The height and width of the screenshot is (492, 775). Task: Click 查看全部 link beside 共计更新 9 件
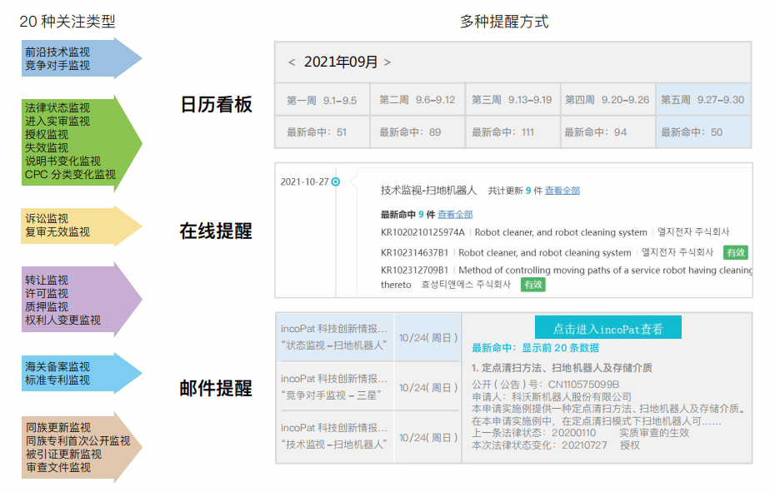(x=562, y=191)
